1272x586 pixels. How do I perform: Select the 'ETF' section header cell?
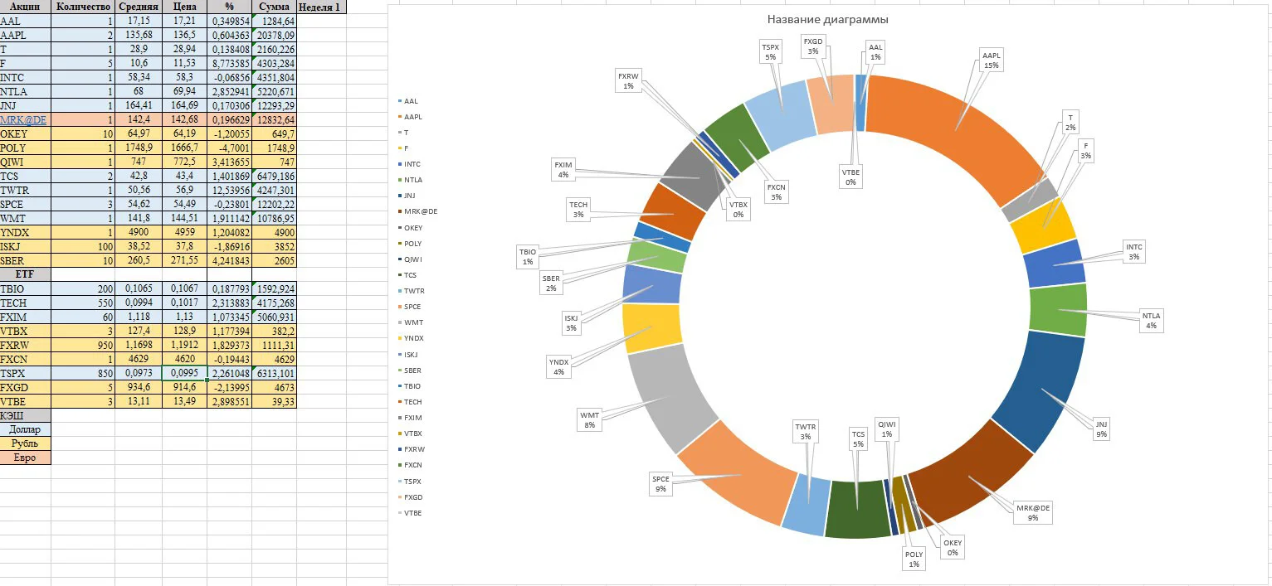click(26, 274)
